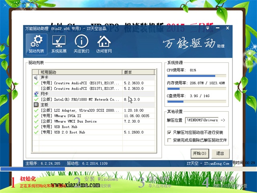Screen dimensions: 257x193
Task: Open the 驱动列表 driver list view
Action: point(37,44)
